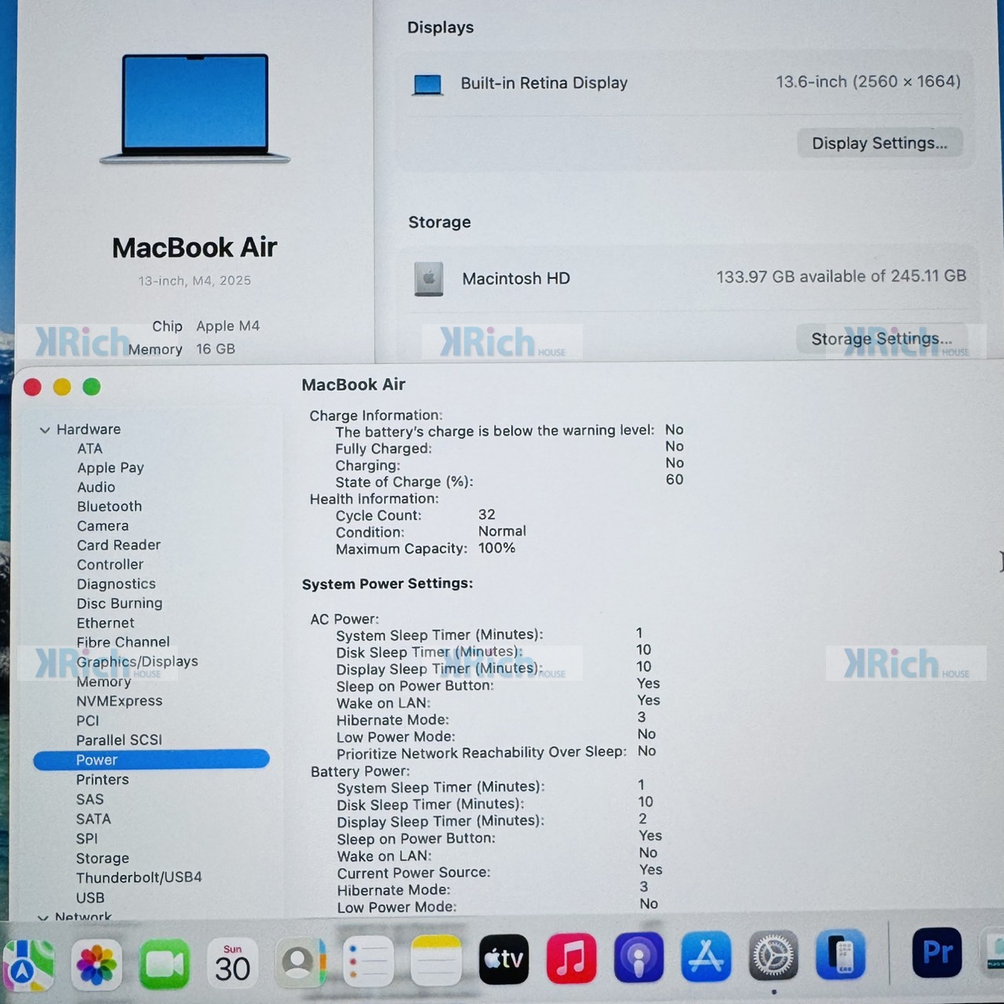This screenshot has width=1004, height=1004.
Task: Select Card Reader in the sidebar
Action: tap(118, 545)
